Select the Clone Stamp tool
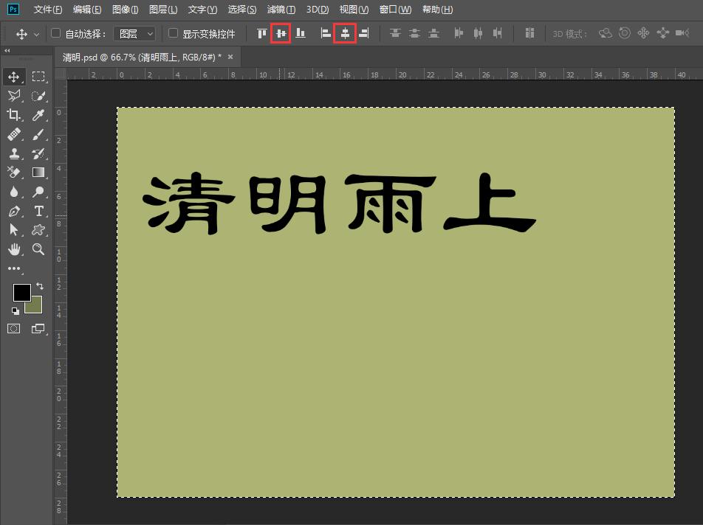 tap(16, 153)
